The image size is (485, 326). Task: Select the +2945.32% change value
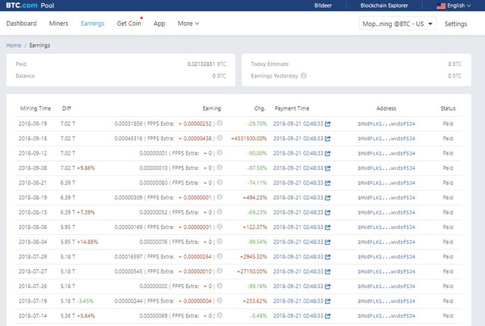[x=253, y=257]
